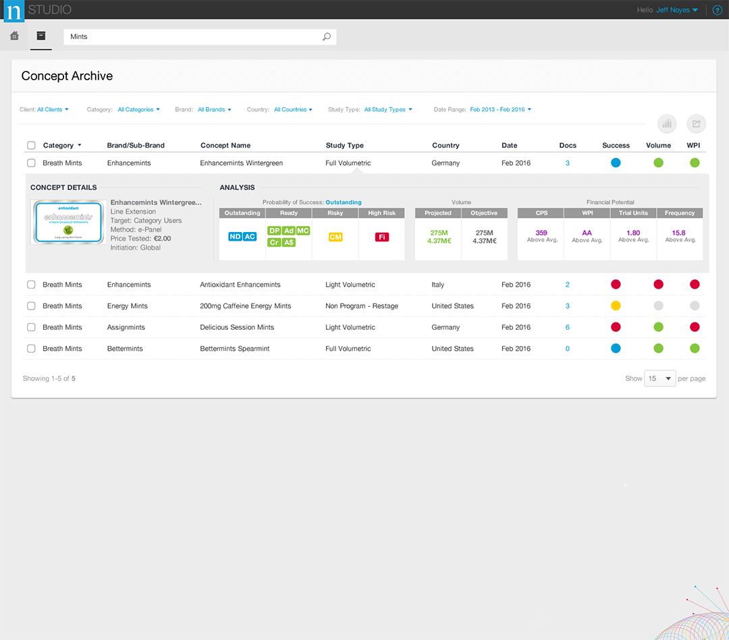
Task: Click the blue Success dot for Enhancemints Wintergreen
Action: 616,163
